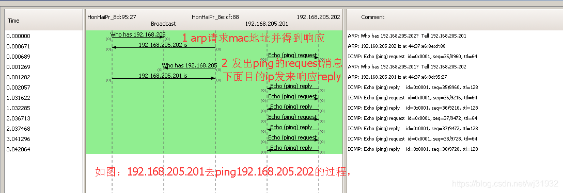Select comment 'ARP: Who has 192.168.205.201? Tell 192.168.205.202'

pyautogui.click(x=407, y=66)
